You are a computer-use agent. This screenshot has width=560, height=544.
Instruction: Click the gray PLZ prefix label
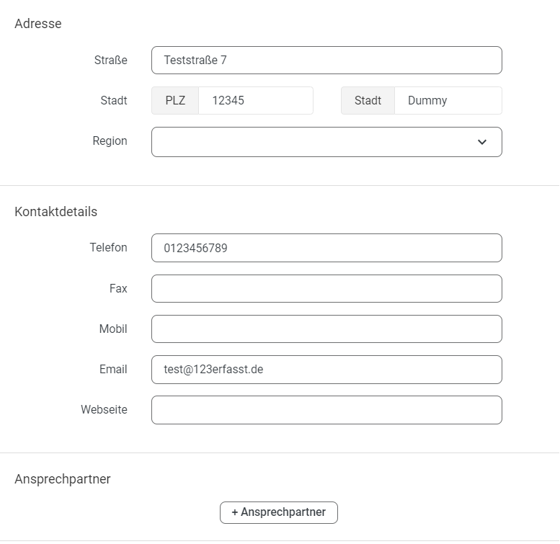pos(175,100)
